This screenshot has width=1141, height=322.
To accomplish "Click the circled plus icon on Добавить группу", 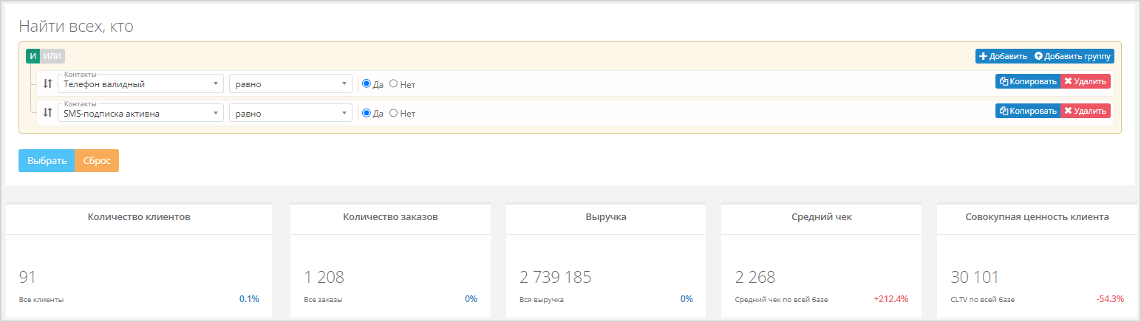I will pos(1038,56).
